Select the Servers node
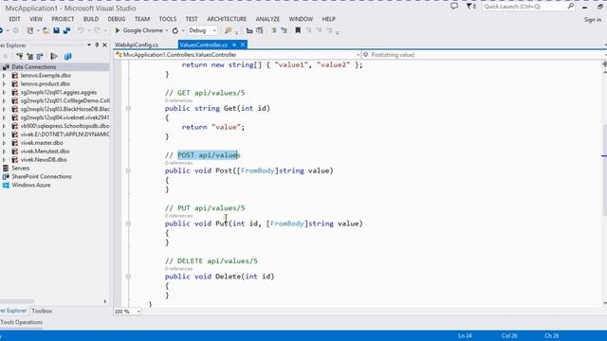This screenshot has height=341, width=607. [21, 169]
